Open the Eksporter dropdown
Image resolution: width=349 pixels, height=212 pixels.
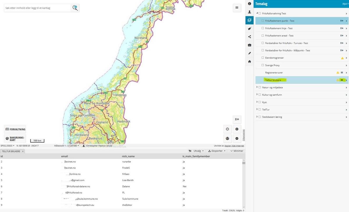[217, 151]
